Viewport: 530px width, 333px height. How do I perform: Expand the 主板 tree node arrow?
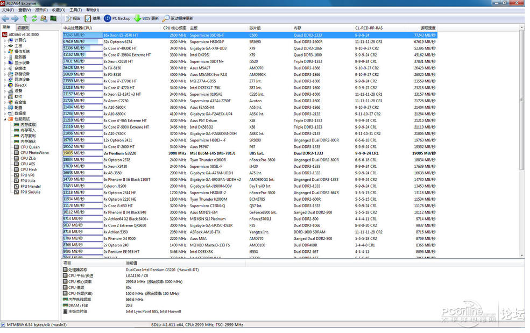pos(5,46)
